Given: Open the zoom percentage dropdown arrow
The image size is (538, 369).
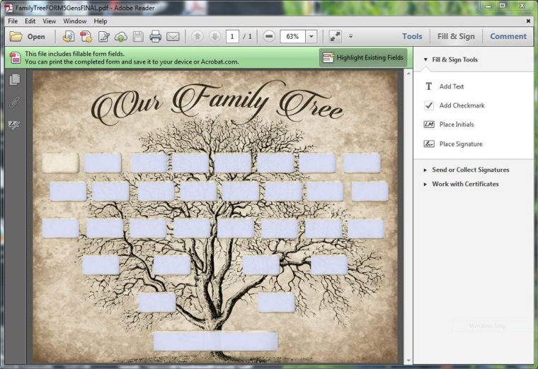Looking at the screenshot, I should (311, 37).
